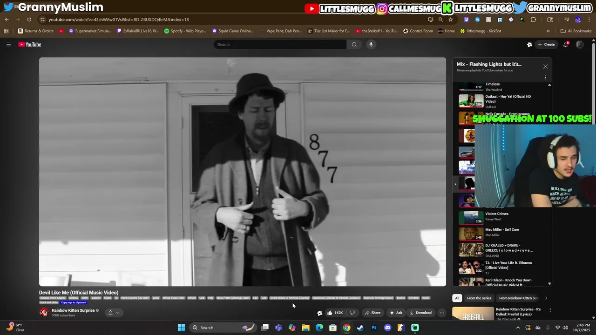
Task: Show hidden system tray icons
Action: coord(518,328)
